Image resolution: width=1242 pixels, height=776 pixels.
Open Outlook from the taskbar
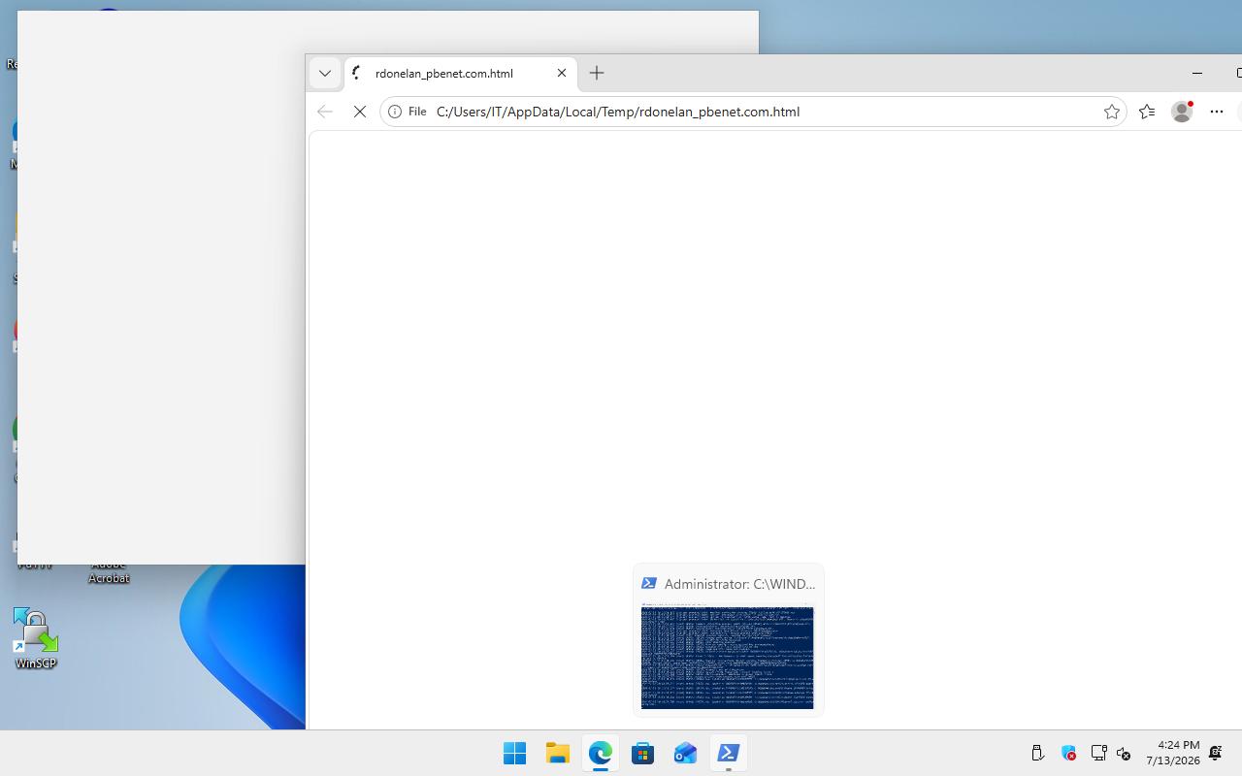(x=685, y=753)
